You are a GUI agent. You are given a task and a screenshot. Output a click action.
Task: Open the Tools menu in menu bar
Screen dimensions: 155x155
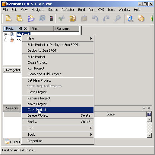111,10
